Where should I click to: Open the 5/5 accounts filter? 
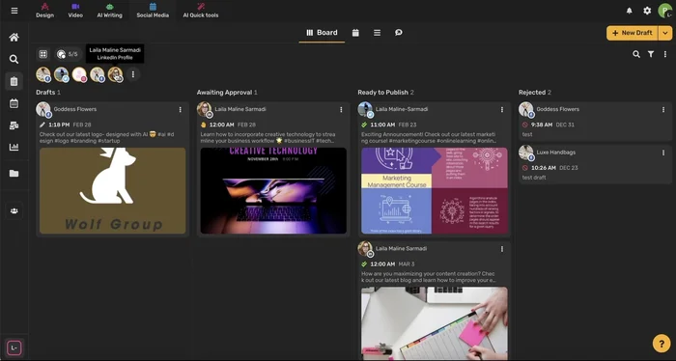tap(68, 54)
